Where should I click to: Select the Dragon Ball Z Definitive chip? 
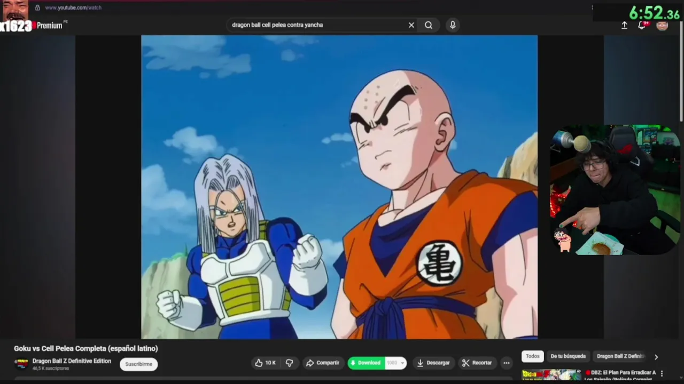tap(620, 356)
